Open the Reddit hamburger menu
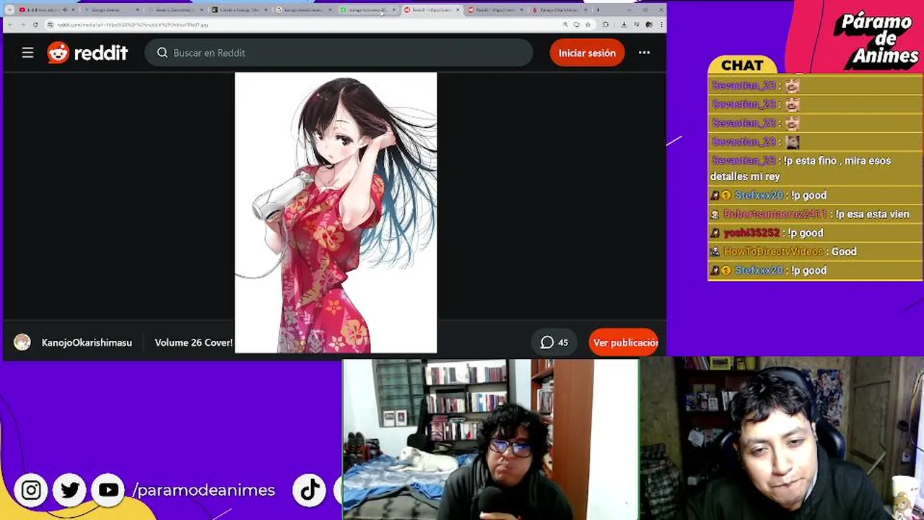The width and height of the screenshot is (924, 520). pyautogui.click(x=27, y=53)
